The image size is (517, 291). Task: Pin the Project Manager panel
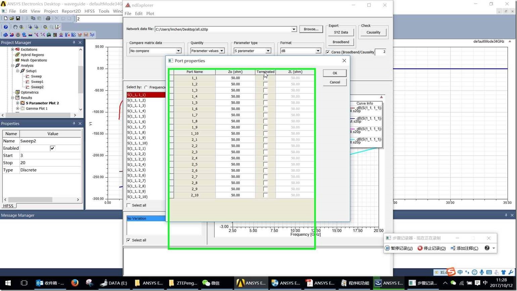(74, 43)
